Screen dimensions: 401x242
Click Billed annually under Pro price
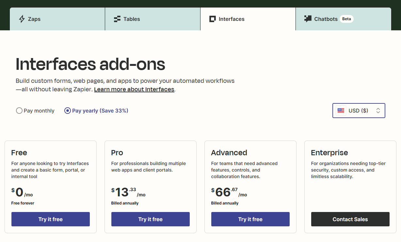pos(125,203)
